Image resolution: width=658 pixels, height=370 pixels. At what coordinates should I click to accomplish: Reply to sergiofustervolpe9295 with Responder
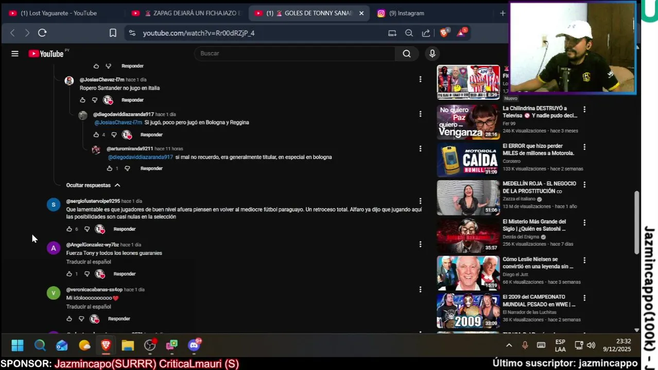[125, 229]
